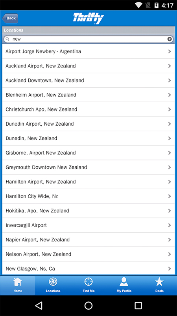Go back with the Back button
Viewport: 177px width, 316px height.
click(x=10, y=18)
